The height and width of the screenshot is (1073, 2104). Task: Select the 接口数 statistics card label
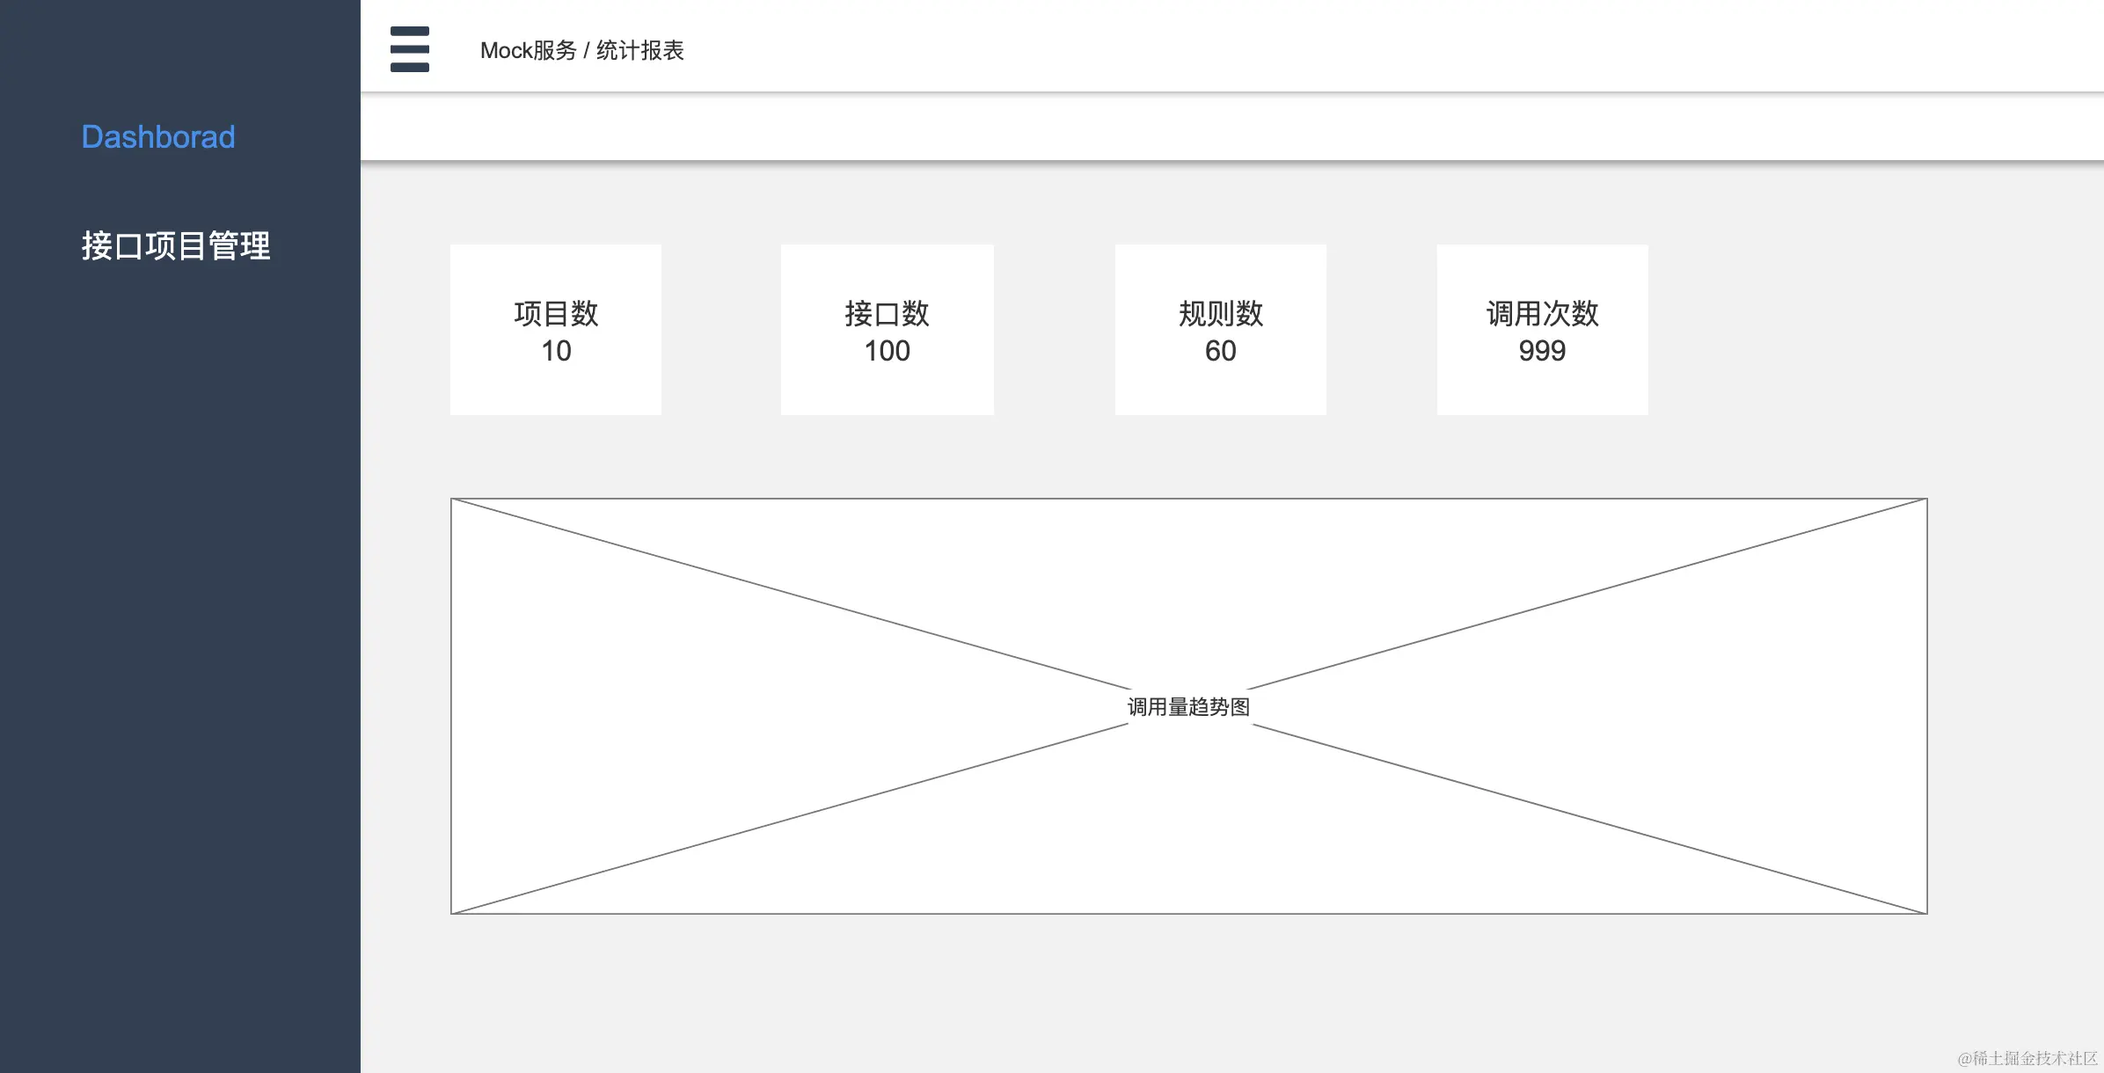pyautogui.click(x=887, y=313)
